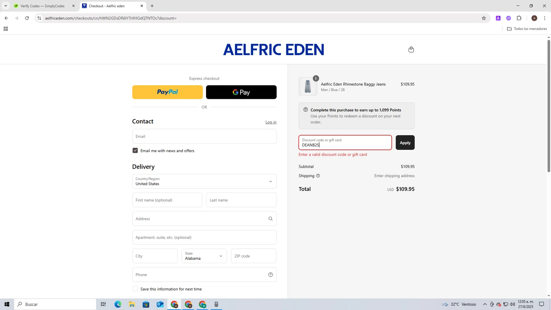Click the Log in link
The image size is (551, 310).
[x=271, y=122]
